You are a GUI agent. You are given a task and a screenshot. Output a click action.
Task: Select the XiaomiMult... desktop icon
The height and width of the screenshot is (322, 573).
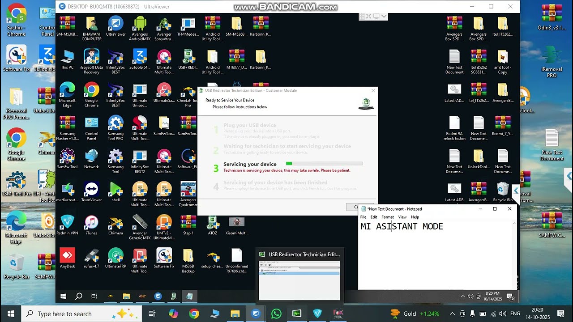[236, 225]
